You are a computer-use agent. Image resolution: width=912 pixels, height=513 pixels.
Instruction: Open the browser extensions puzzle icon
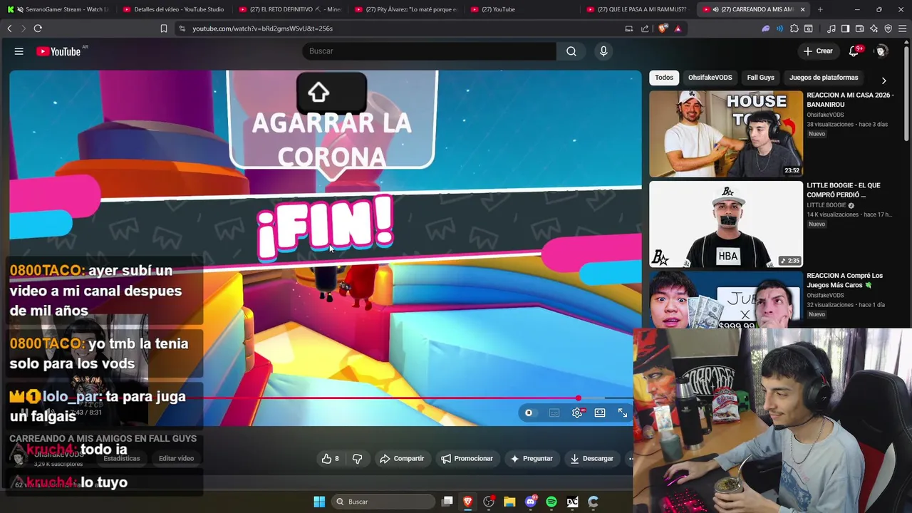point(794,28)
